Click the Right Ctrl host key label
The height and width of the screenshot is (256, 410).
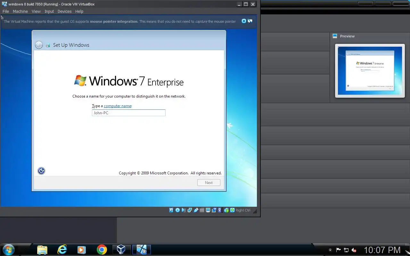(x=243, y=210)
